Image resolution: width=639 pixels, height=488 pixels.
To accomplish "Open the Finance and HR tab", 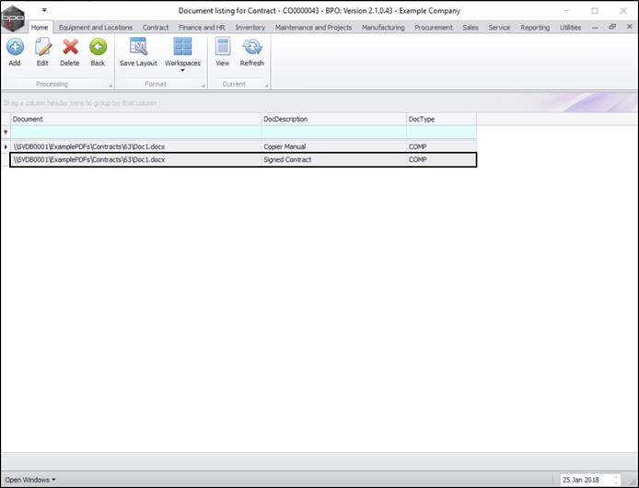I will tap(202, 28).
